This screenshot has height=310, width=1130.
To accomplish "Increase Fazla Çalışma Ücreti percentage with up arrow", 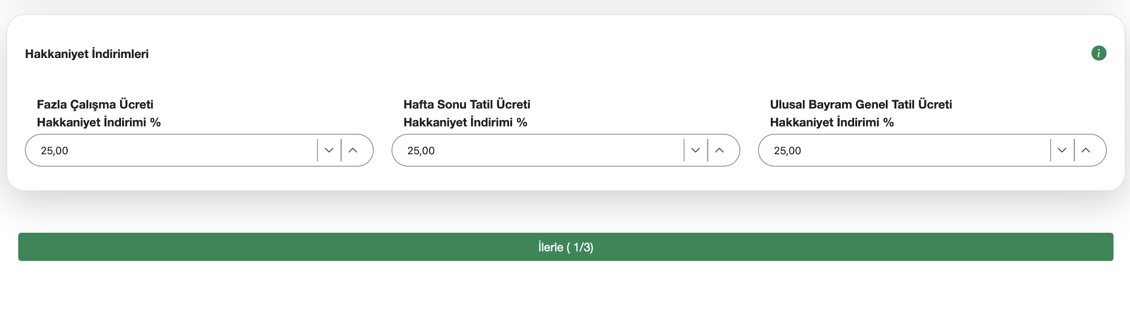I will pos(353,150).
